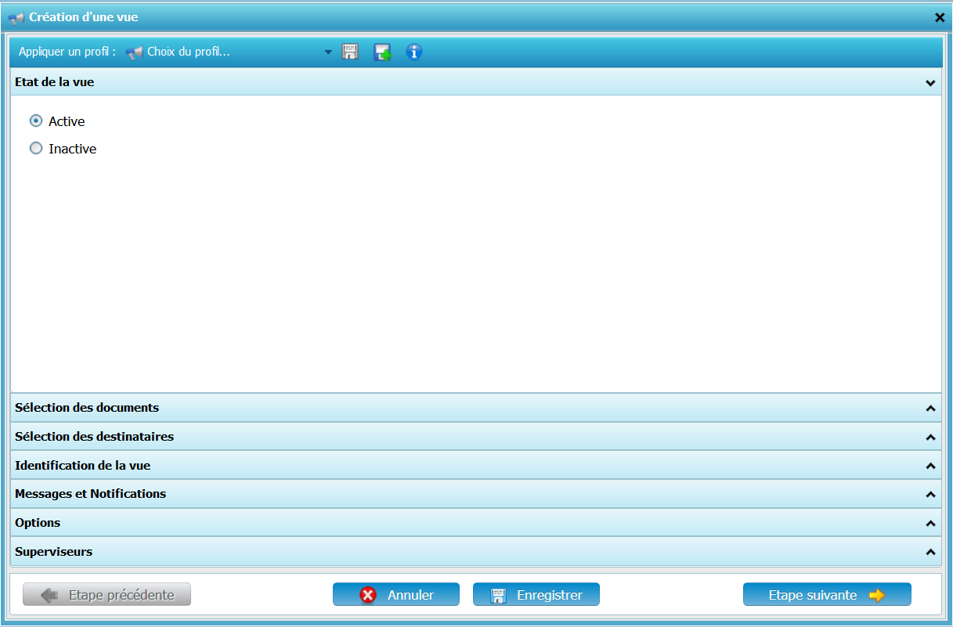953x627 pixels.
Task: Click the save profile floppy disk icon
Action: point(350,52)
